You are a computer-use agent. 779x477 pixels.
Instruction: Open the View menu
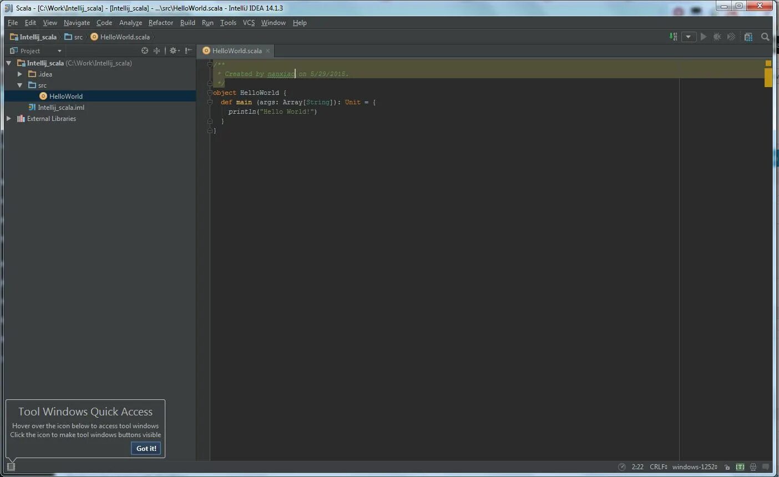coord(50,23)
